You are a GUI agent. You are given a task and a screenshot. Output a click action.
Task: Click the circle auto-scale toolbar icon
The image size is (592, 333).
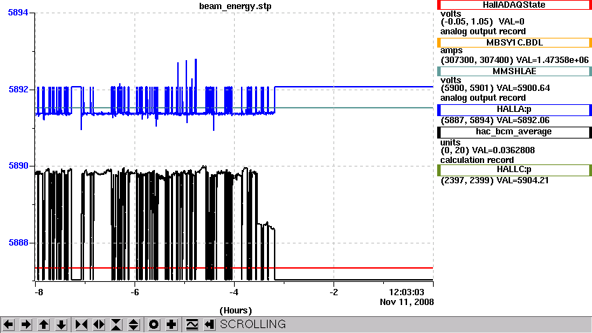tap(154, 325)
